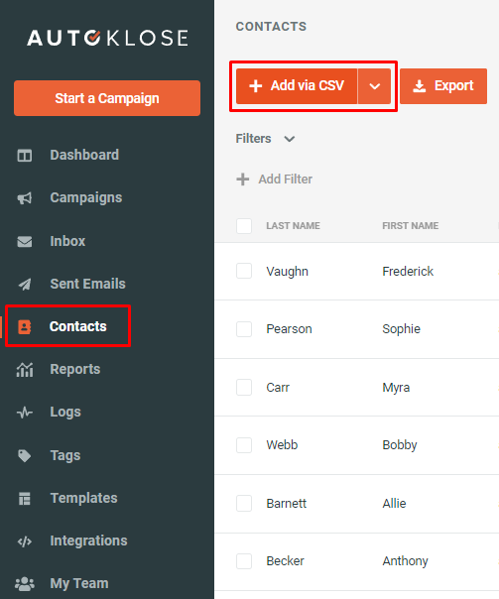This screenshot has height=599, width=499.
Task: Check the Webb Bobby contact checkbox
Action: [x=244, y=445]
